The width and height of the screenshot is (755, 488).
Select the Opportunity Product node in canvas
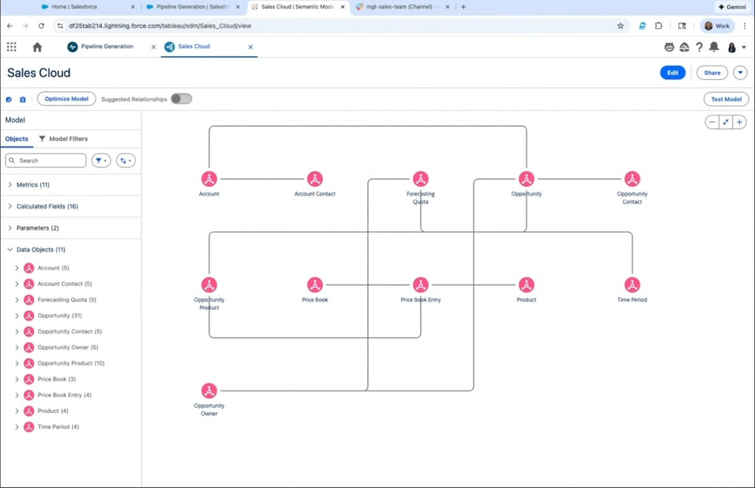[x=209, y=285]
